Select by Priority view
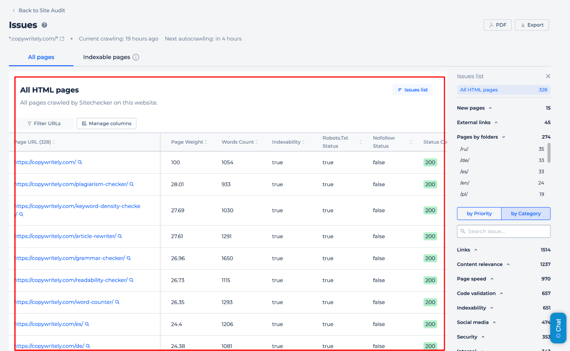 click(x=479, y=214)
